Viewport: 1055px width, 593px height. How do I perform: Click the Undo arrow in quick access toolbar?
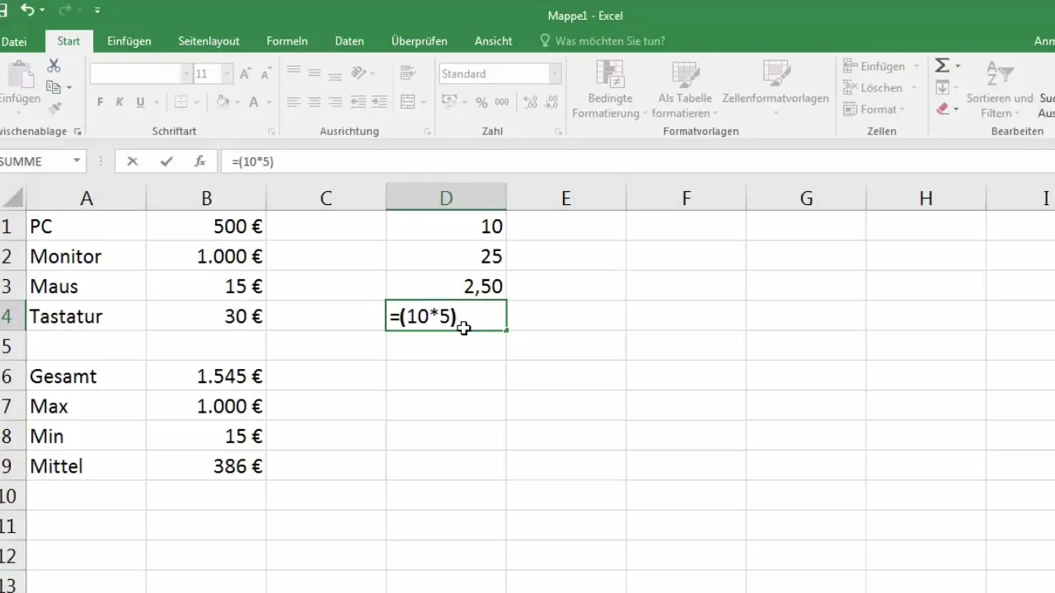coord(28,11)
